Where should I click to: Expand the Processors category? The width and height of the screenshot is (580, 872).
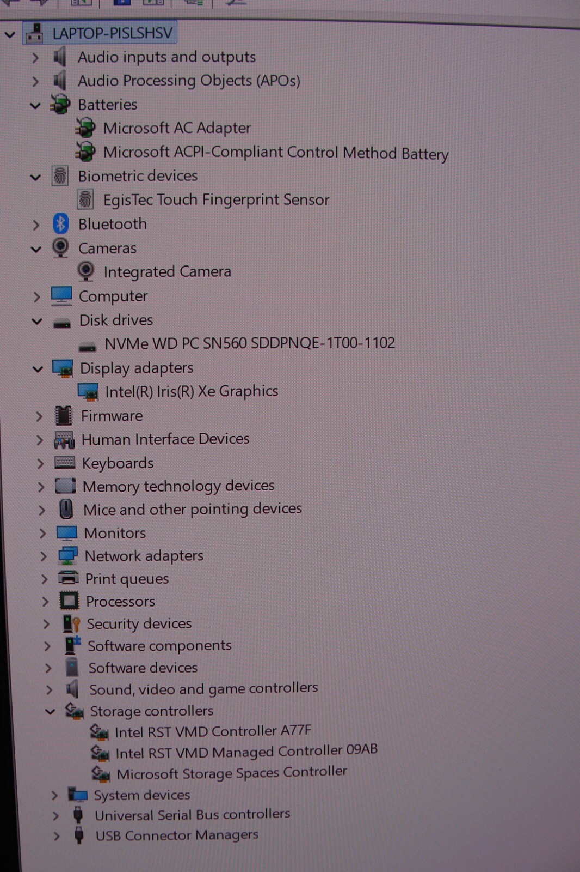[45, 602]
